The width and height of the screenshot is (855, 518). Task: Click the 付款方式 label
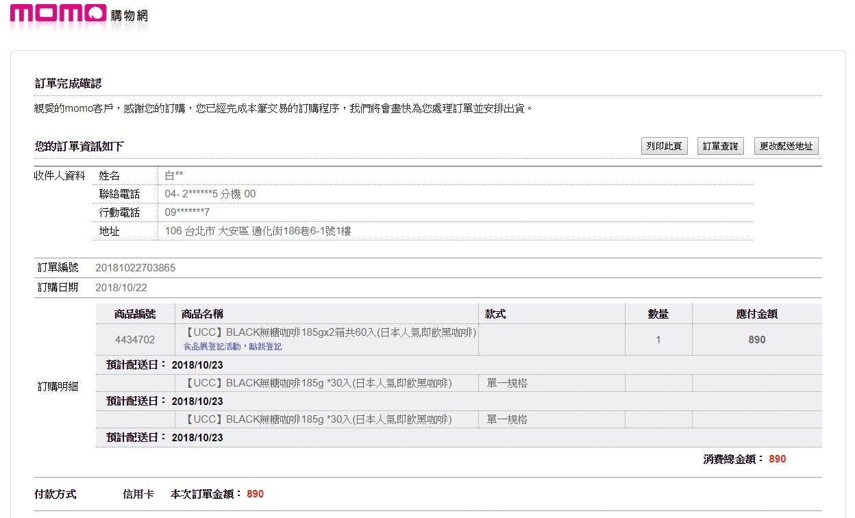55,494
